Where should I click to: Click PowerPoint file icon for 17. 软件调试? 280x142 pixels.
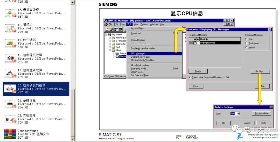point(10,43)
